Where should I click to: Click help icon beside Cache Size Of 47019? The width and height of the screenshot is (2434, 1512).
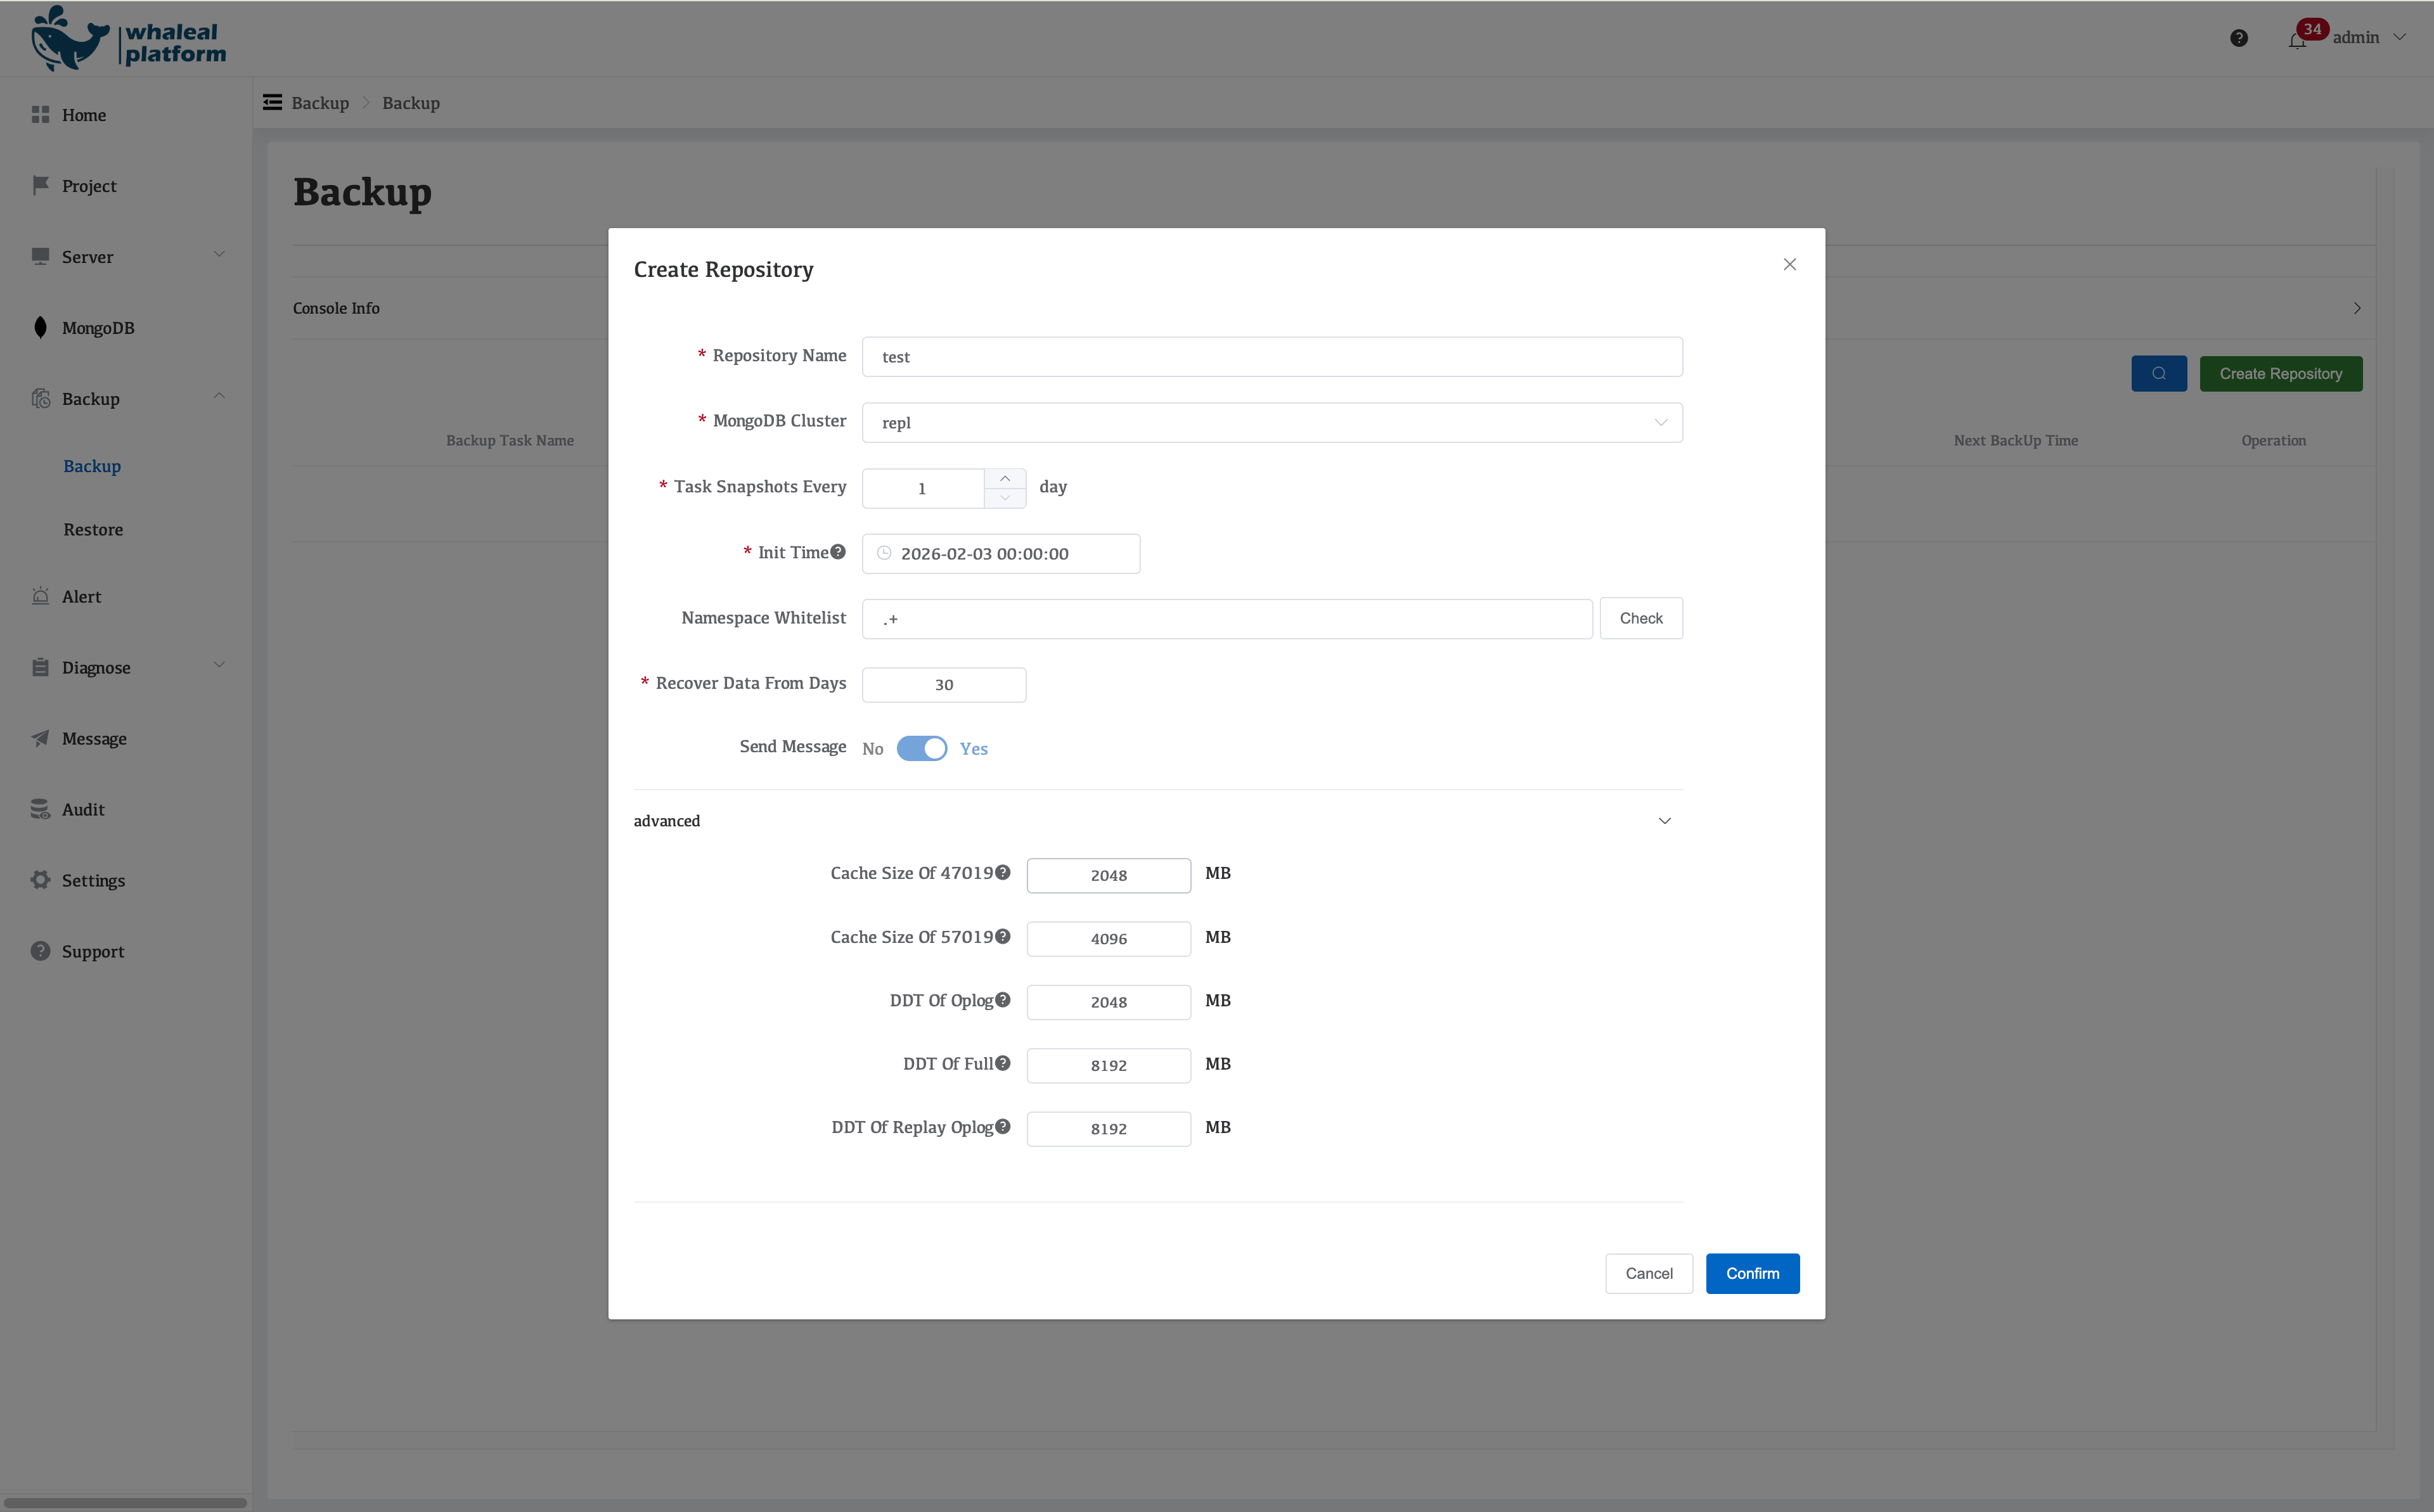coord(1003,872)
